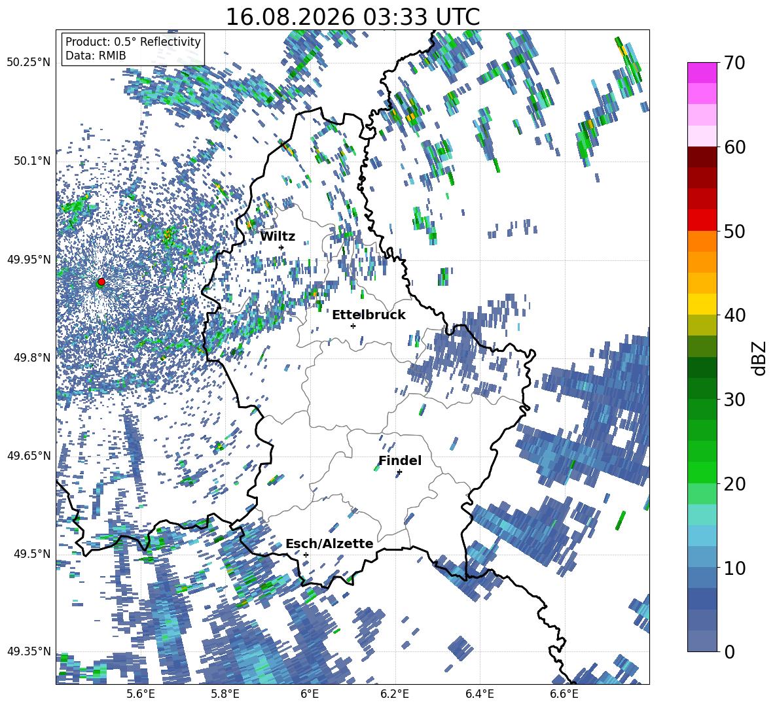Click the dark green 30 dBZ colorbar segment
This screenshot has height=707, width=775.
point(702,388)
